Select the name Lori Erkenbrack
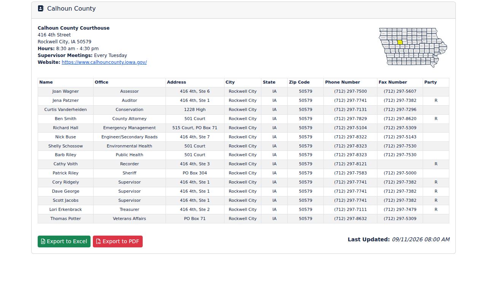This screenshot has height=304, width=487. click(65, 210)
